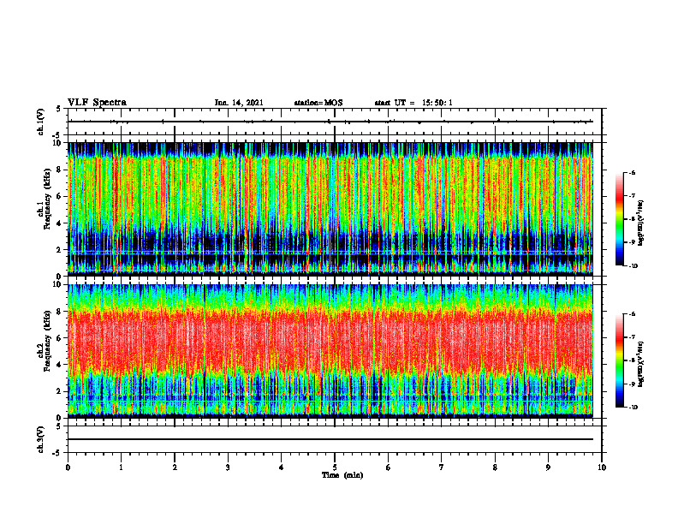
Task: Click the "ch.3(V)" waveform axis label
Action: [41, 439]
